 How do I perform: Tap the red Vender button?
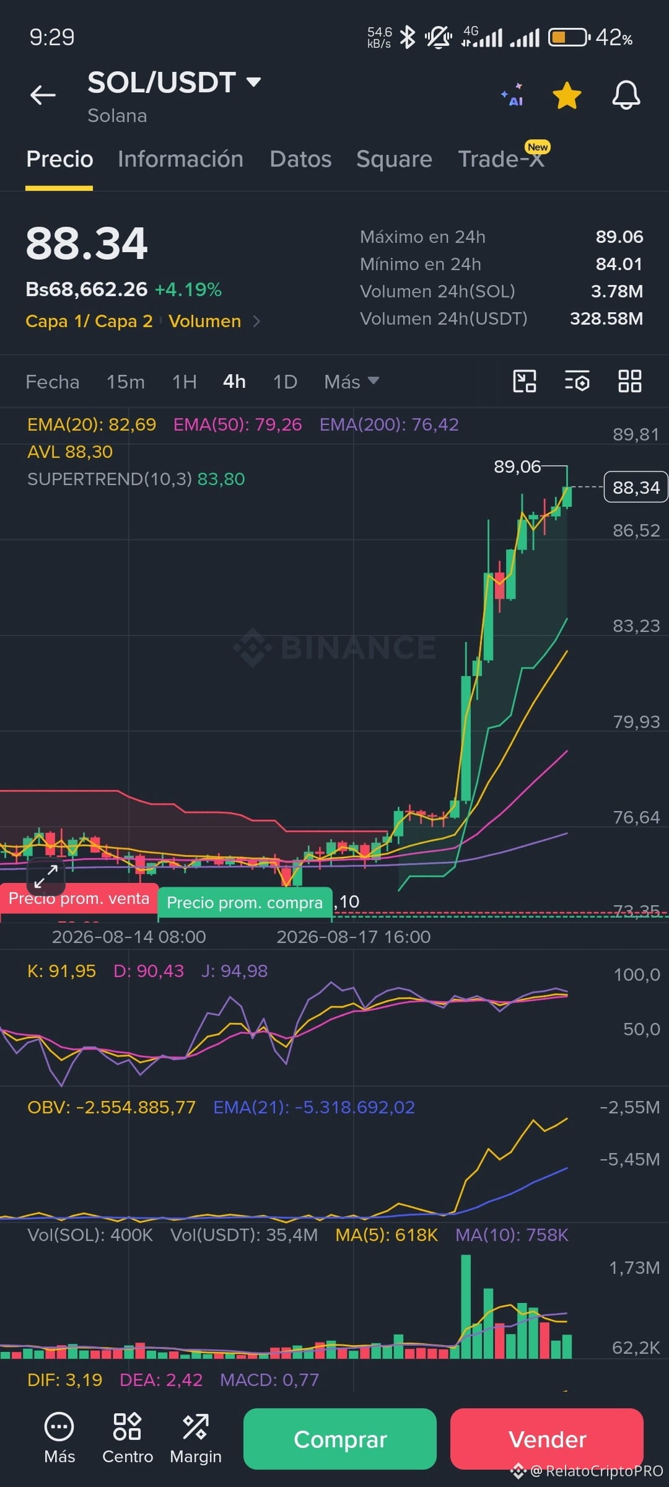(x=547, y=1439)
